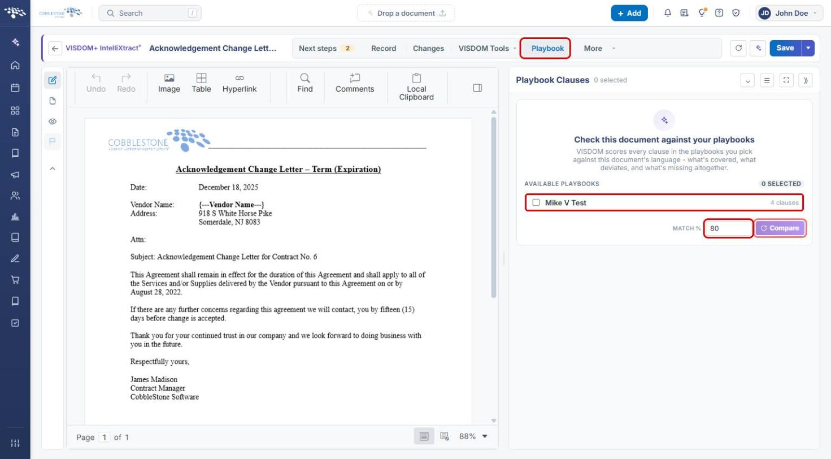Toggle fullscreen for the Playbook Clauses panel
Image resolution: width=831 pixels, height=459 pixels.
tap(786, 80)
